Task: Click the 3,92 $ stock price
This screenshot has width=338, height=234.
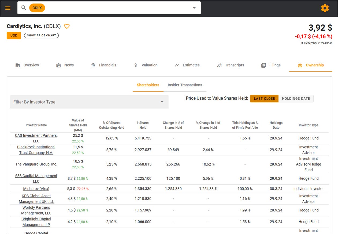Action: pyautogui.click(x=320, y=28)
